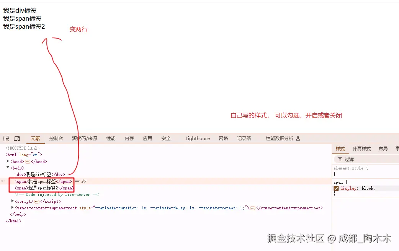Select the span 我是span标签2 node
This screenshot has width=399, height=251.
coord(44,188)
